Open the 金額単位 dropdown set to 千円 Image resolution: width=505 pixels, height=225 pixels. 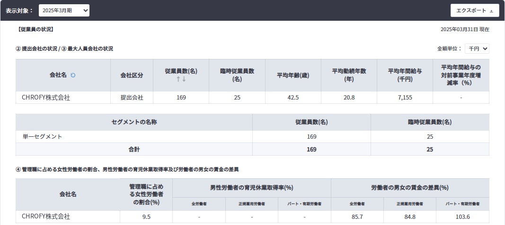[x=477, y=49]
